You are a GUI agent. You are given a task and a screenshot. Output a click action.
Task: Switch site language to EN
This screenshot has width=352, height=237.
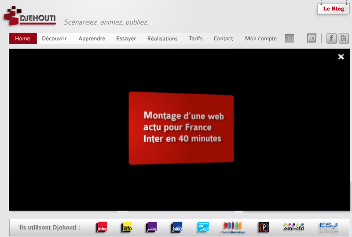coord(289,39)
